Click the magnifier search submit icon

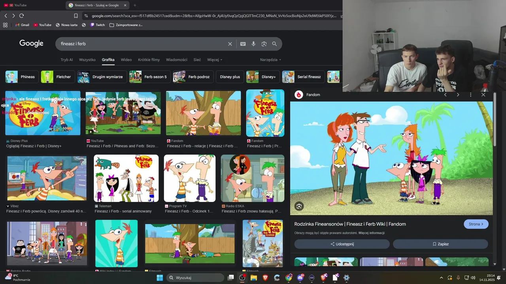275,44
